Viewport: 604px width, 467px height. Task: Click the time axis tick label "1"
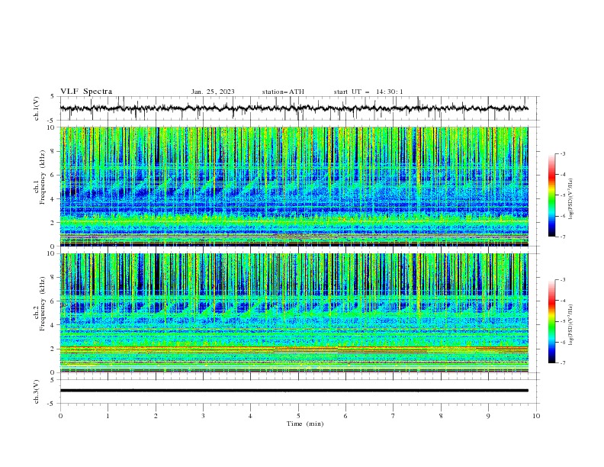[108, 416]
